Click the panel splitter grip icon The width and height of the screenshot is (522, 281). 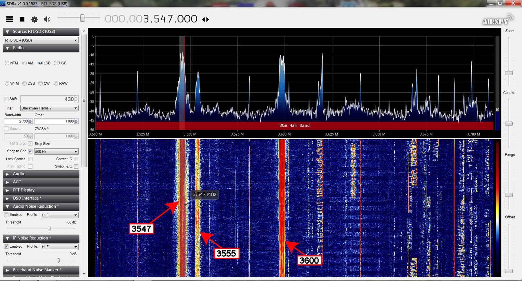tap(84, 101)
